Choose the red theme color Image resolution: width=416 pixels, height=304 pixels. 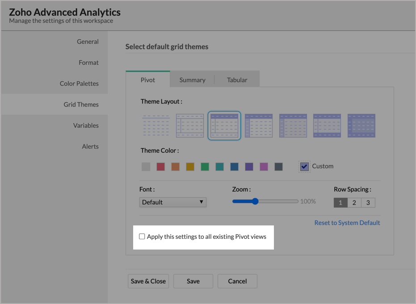click(x=160, y=167)
